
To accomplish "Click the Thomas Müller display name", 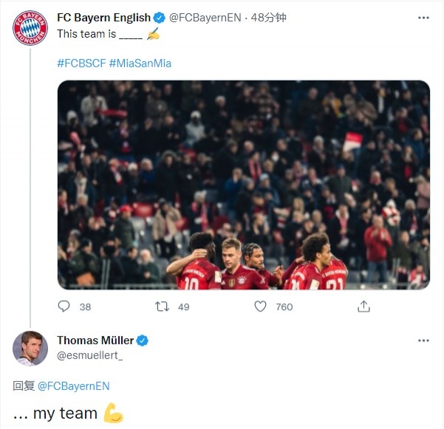I will [x=95, y=340].
